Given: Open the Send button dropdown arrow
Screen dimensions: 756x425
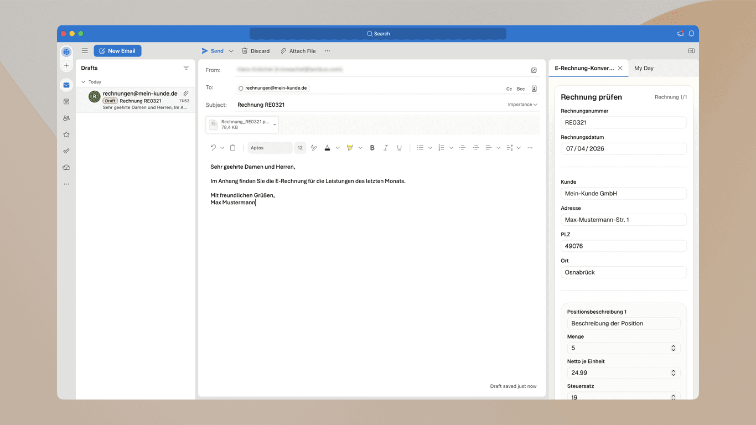Looking at the screenshot, I should (x=231, y=50).
